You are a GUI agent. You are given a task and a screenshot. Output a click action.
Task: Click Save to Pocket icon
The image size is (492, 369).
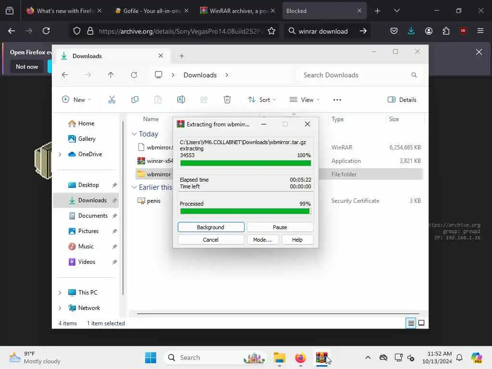click(394, 31)
